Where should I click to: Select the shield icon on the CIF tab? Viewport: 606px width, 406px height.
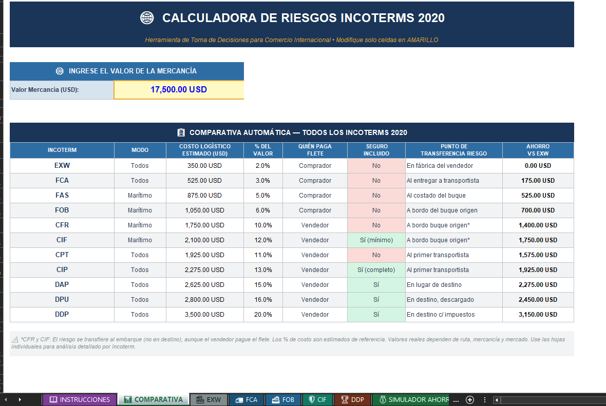coord(312,399)
